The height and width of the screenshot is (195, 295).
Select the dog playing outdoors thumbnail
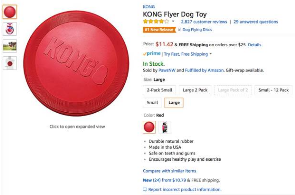10,46
